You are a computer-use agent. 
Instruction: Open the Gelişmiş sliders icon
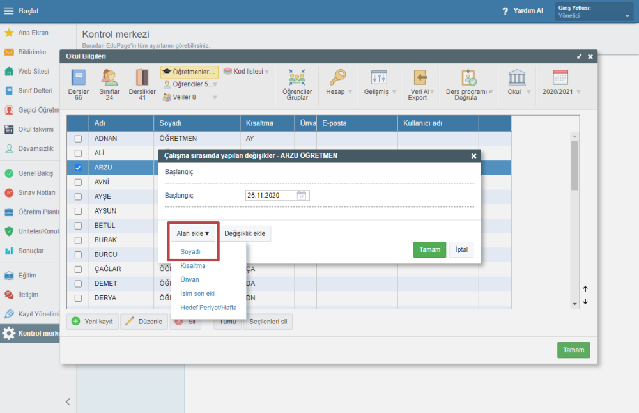click(379, 77)
